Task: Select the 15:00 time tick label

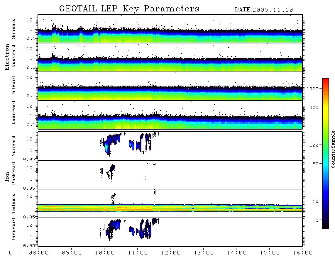Action: pos(270,253)
